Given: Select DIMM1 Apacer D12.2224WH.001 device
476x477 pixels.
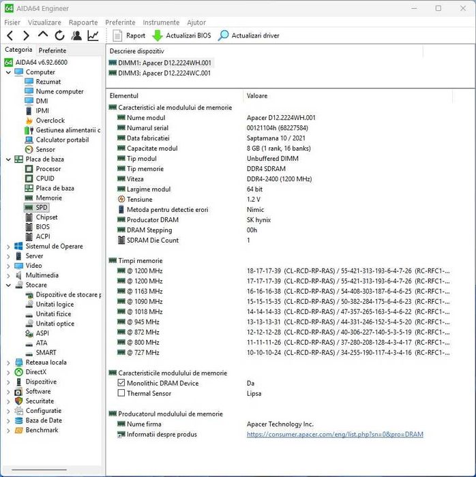Looking at the screenshot, I should click(160, 63).
